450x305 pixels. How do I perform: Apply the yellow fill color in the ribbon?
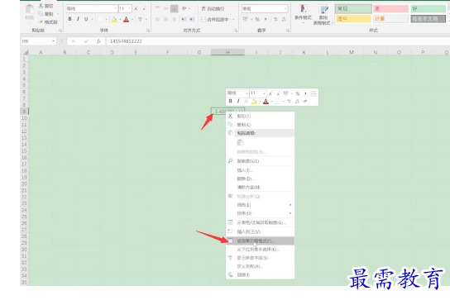114,20
